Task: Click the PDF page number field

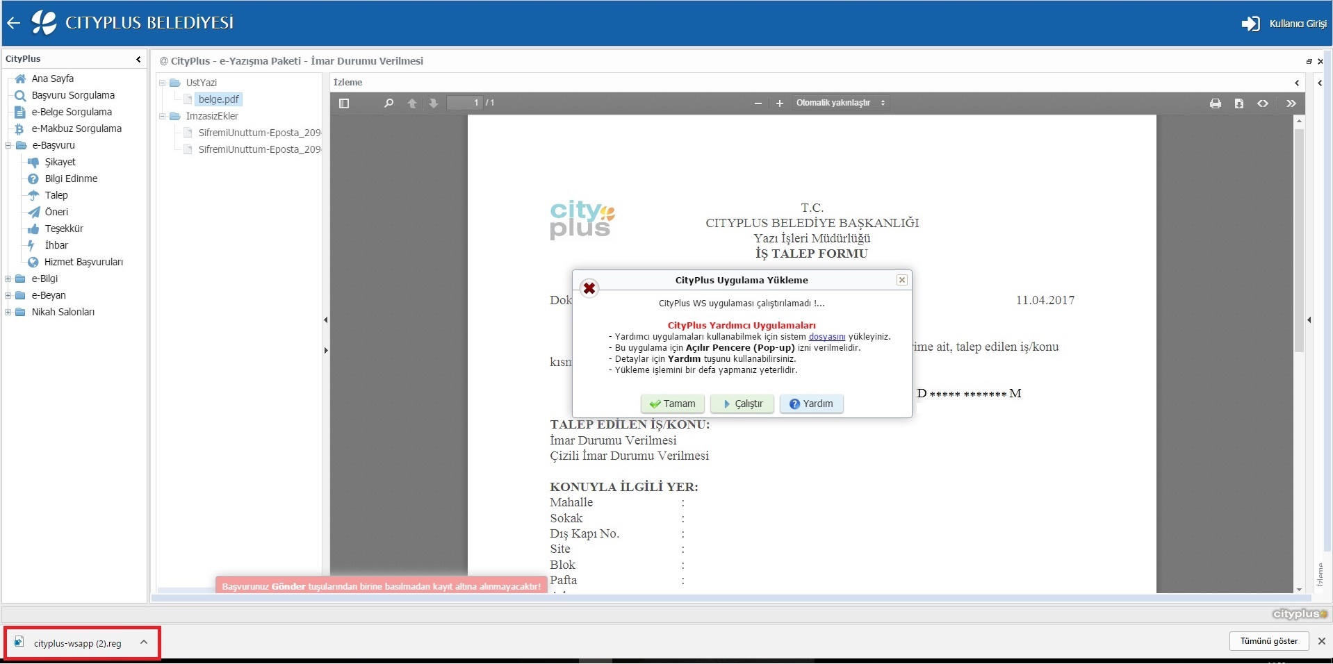Action: 464,103
